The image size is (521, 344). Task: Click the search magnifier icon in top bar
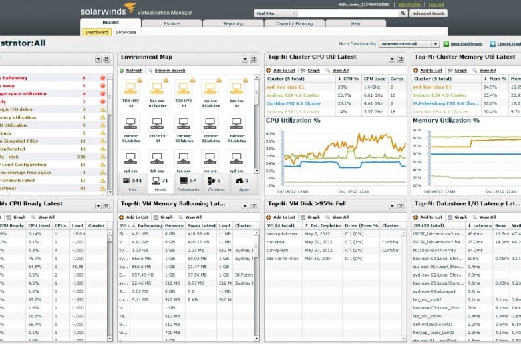point(403,13)
